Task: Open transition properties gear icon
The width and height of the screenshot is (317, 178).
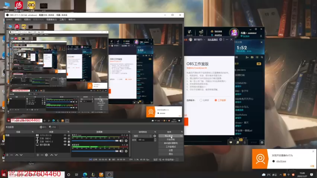Action: (x=155, y=136)
